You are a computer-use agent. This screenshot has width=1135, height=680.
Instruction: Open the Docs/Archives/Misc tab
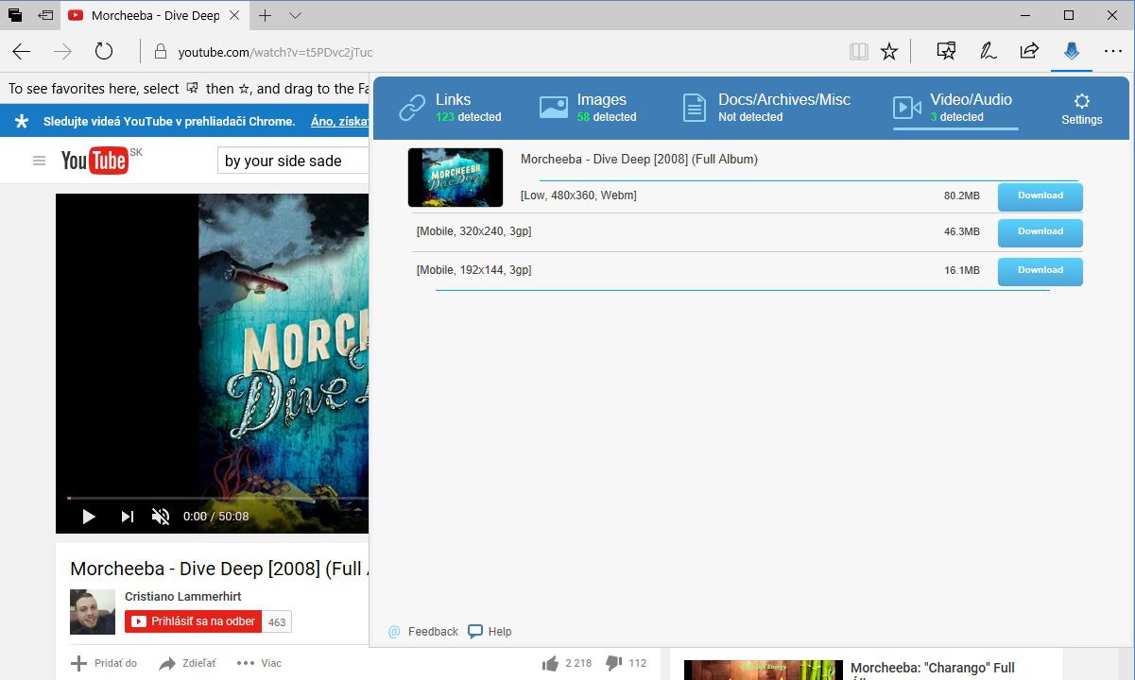(766, 108)
